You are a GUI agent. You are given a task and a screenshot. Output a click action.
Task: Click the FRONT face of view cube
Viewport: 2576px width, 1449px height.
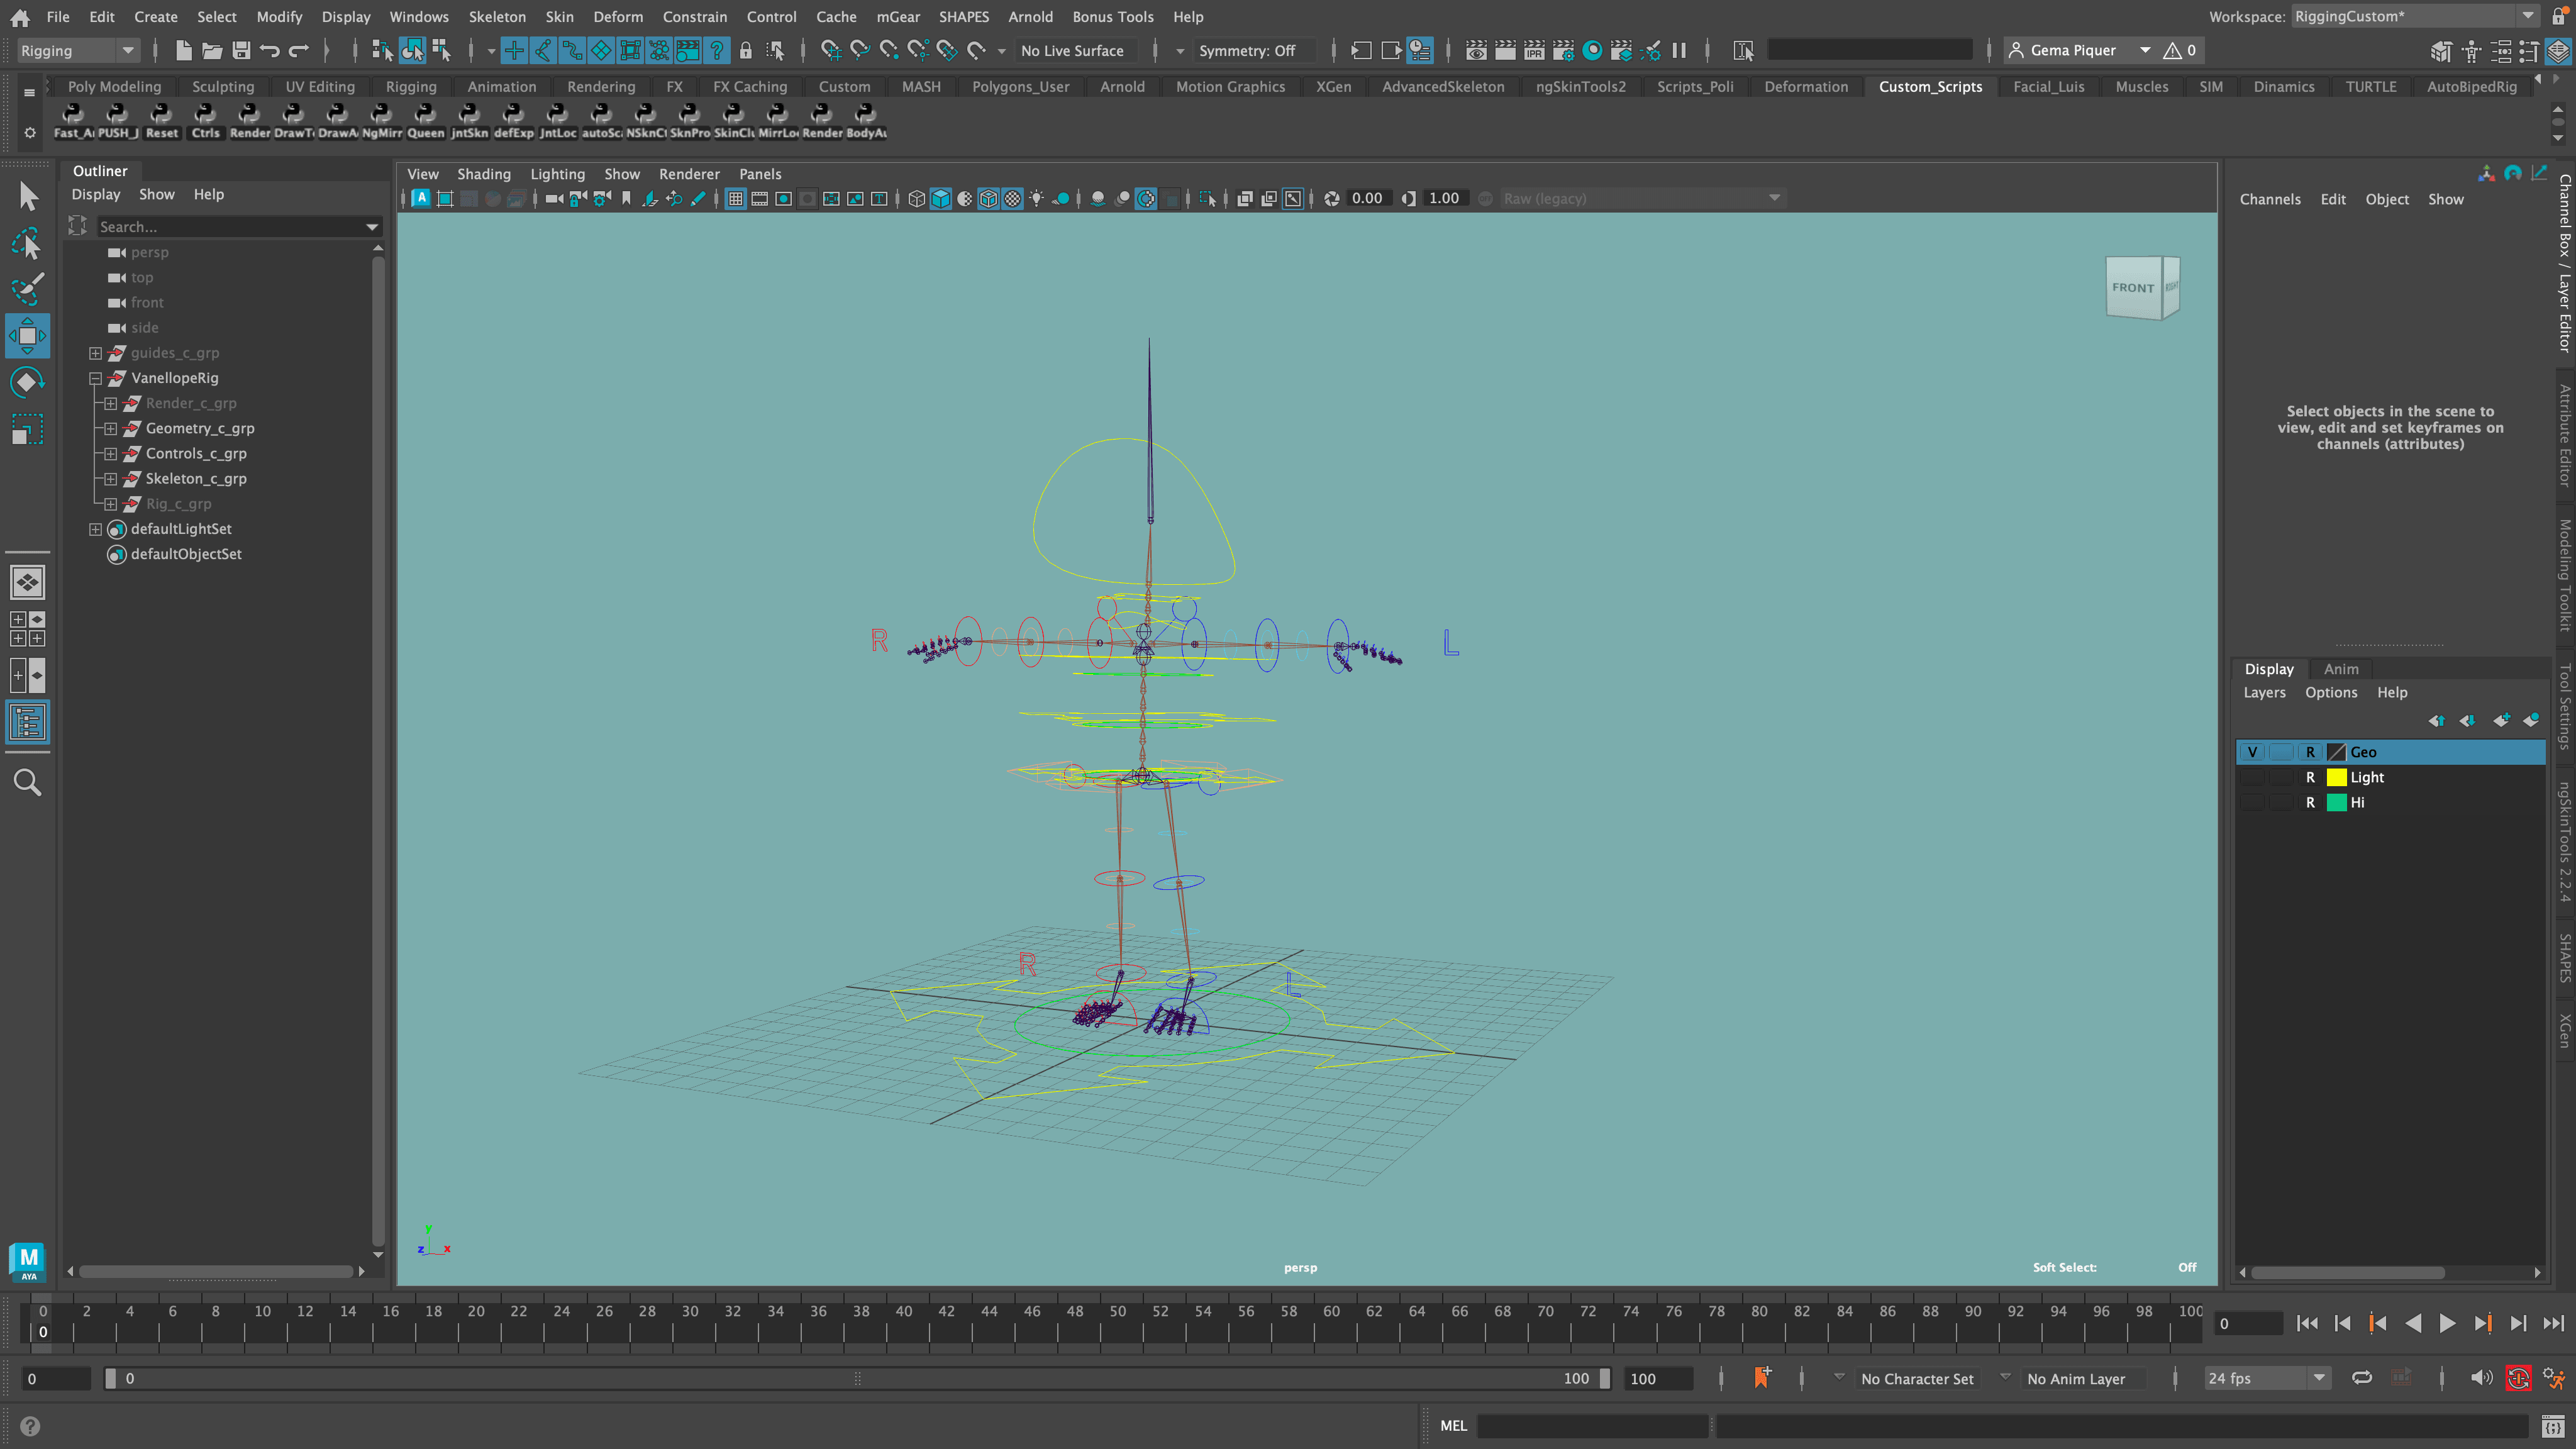(2133, 288)
